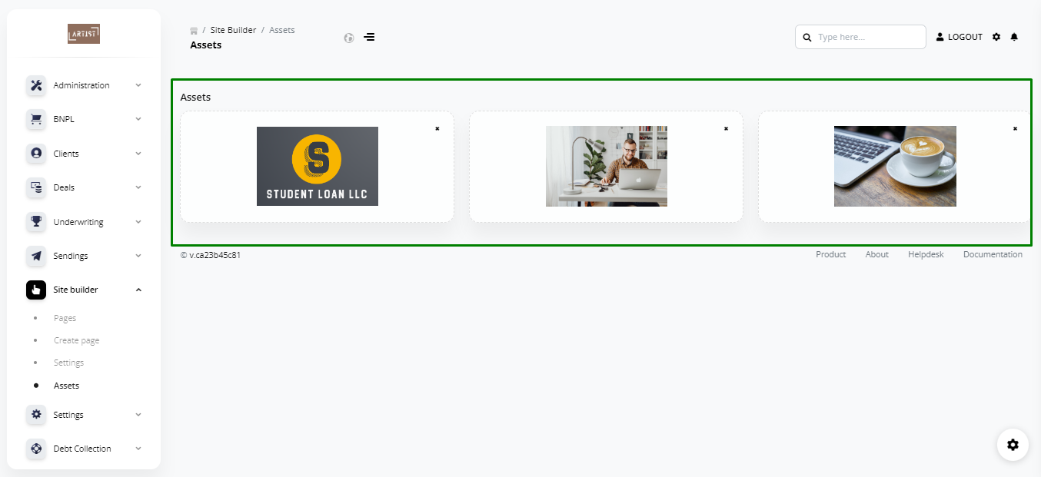Viewport: 1041px width, 477px height.
Task: Select the coffee cup laptop thumbnail
Action: coord(895,167)
